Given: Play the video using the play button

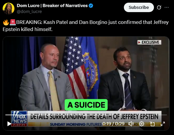Looking at the screenshot, I should pyautogui.click(x=9, y=124).
